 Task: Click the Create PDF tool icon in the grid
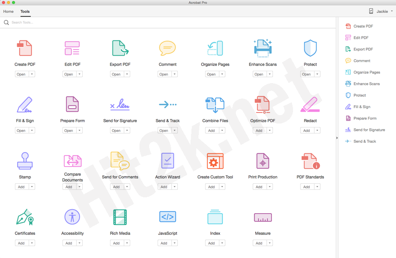[25, 48]
